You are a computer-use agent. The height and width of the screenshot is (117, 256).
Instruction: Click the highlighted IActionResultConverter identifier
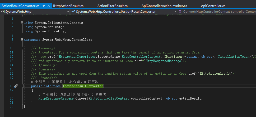pos(83,86)
